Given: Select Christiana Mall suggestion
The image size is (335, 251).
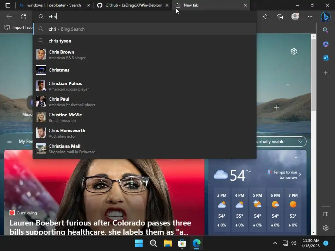Looking at the screenshot, I should tap(145, 149).
